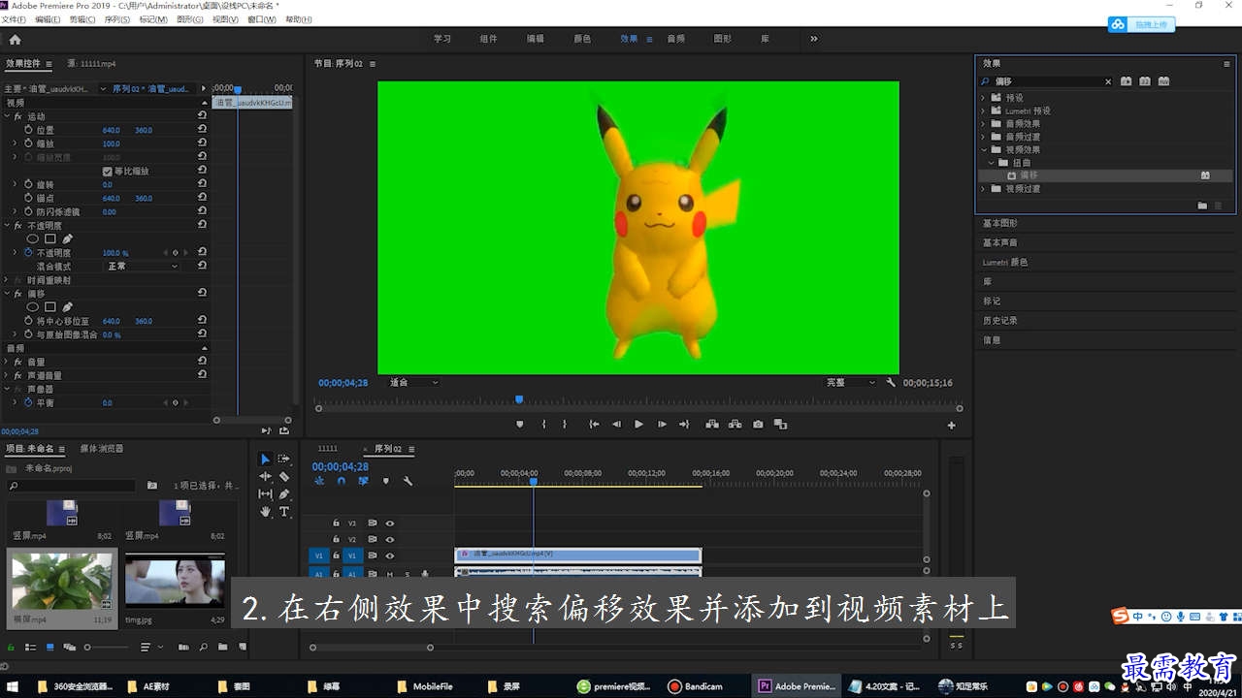The width and height of the screenshot is (1242, 698).
Task: Lock track V2
Action: pos(336,539)
